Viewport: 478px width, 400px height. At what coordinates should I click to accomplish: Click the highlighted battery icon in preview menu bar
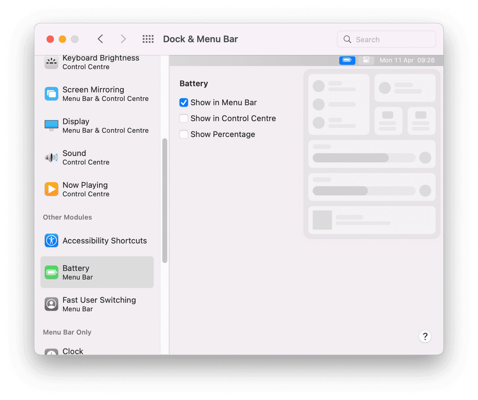(x=347, y=60)
